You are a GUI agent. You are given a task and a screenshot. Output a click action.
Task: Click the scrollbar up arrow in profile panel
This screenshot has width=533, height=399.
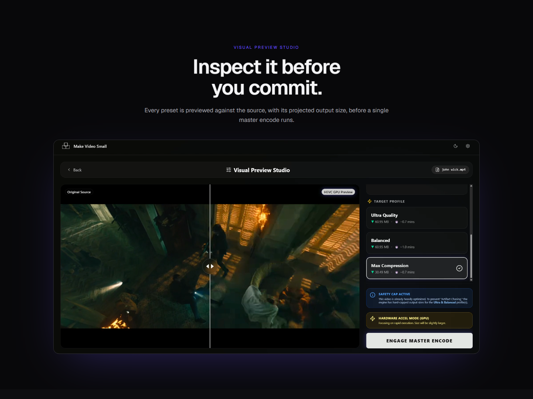[471, 186]
